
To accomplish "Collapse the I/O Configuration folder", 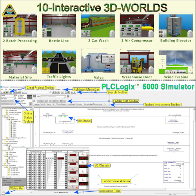I will pyautogui.click(x=3, y=165).
